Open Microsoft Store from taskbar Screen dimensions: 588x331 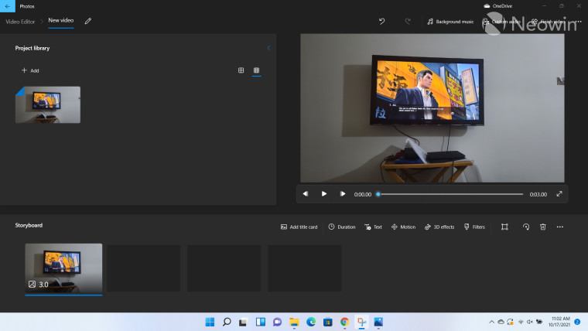coord(328,322)
